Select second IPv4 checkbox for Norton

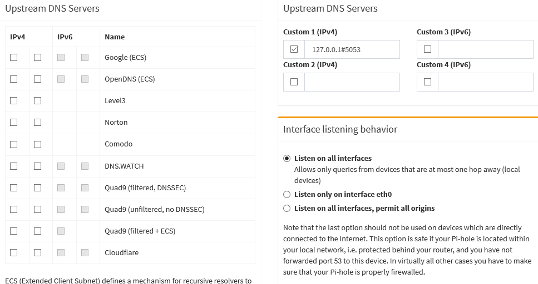[37, 122]
